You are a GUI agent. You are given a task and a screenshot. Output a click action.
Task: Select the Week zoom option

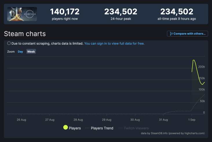(31, 51)
